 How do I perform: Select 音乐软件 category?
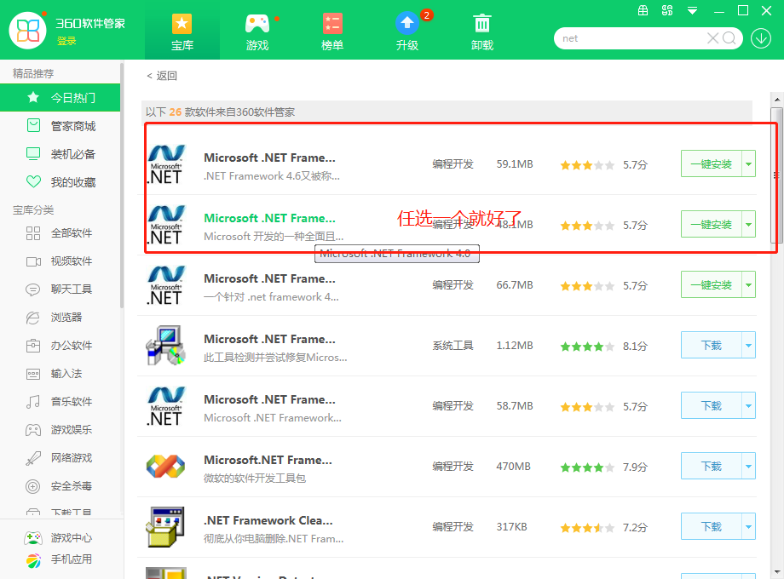click(60, 401)
